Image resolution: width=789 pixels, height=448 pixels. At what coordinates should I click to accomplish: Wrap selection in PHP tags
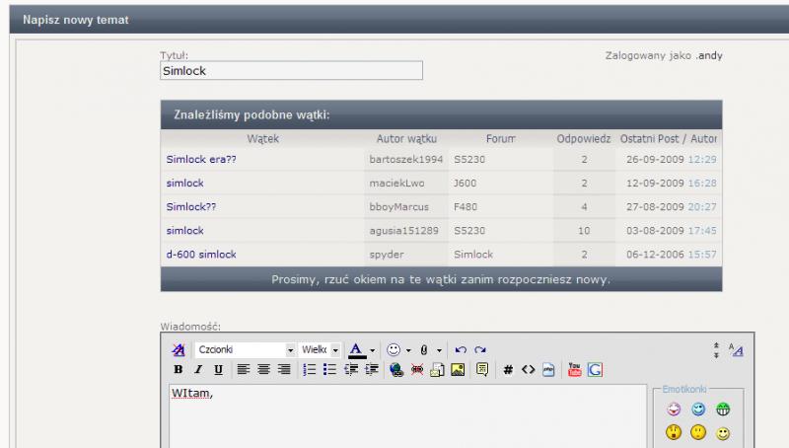(548, 369)
